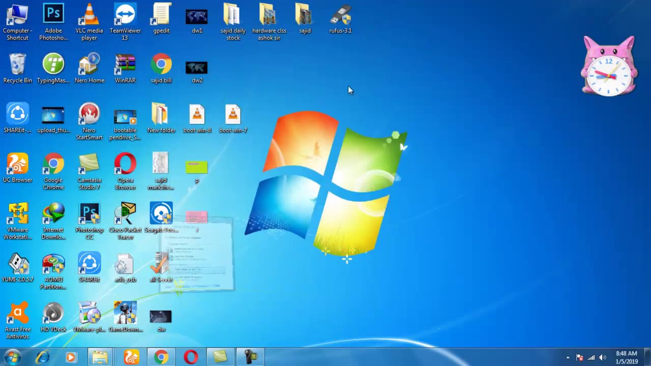Image resolution: width=651 pixels, height=366 pixels.
Task: Open the 'GameDown...' desktop shortcut
Action: click(125, 318)
